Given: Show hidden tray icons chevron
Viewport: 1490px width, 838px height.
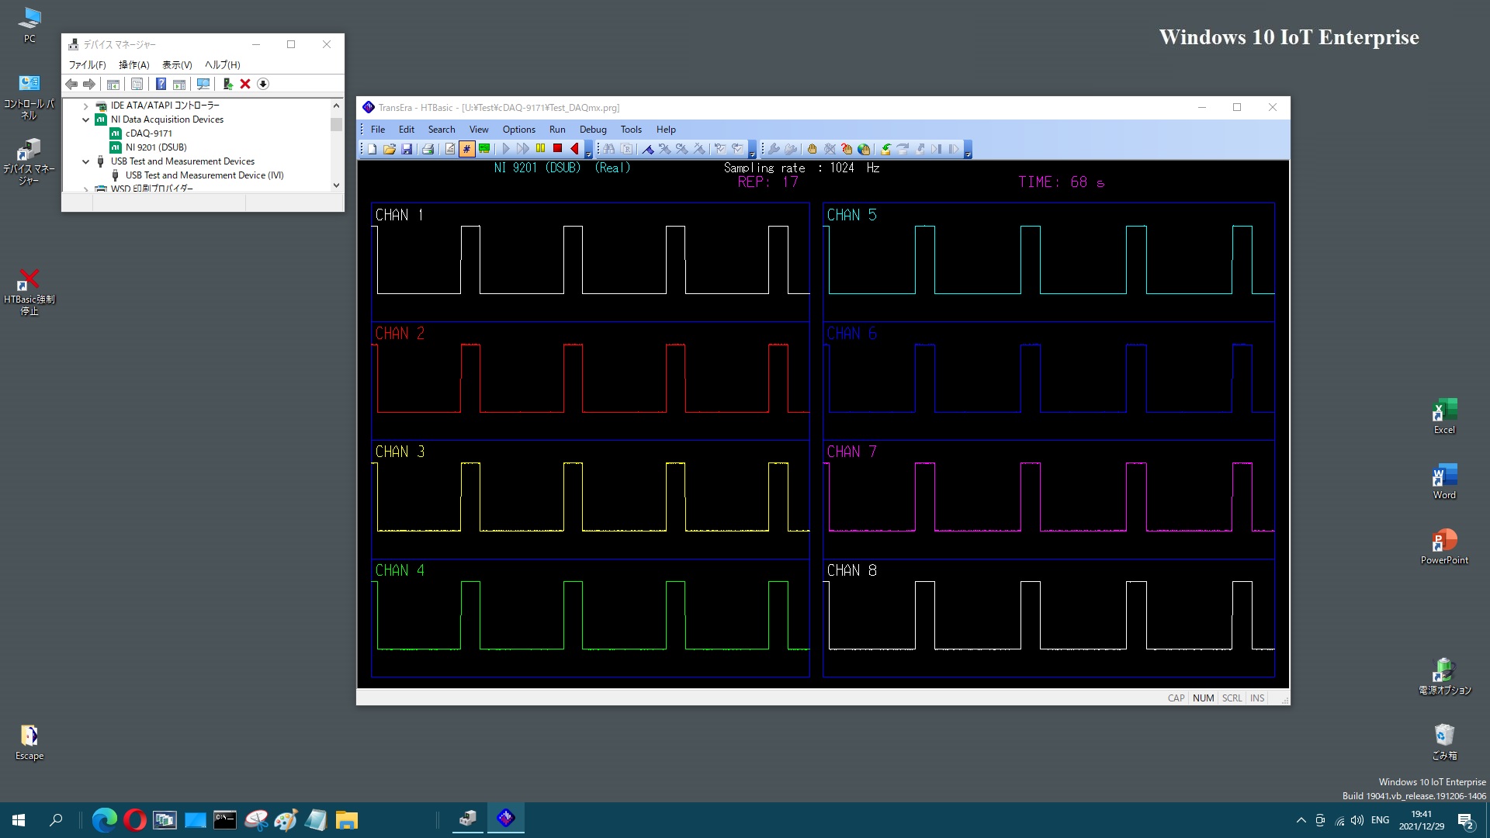Looking at the screenshot, I should (x=1301, y=820).
